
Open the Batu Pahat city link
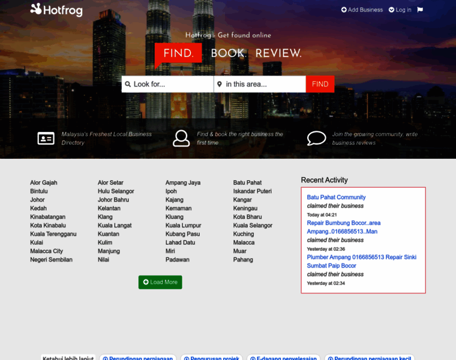[x=247, y=182]
